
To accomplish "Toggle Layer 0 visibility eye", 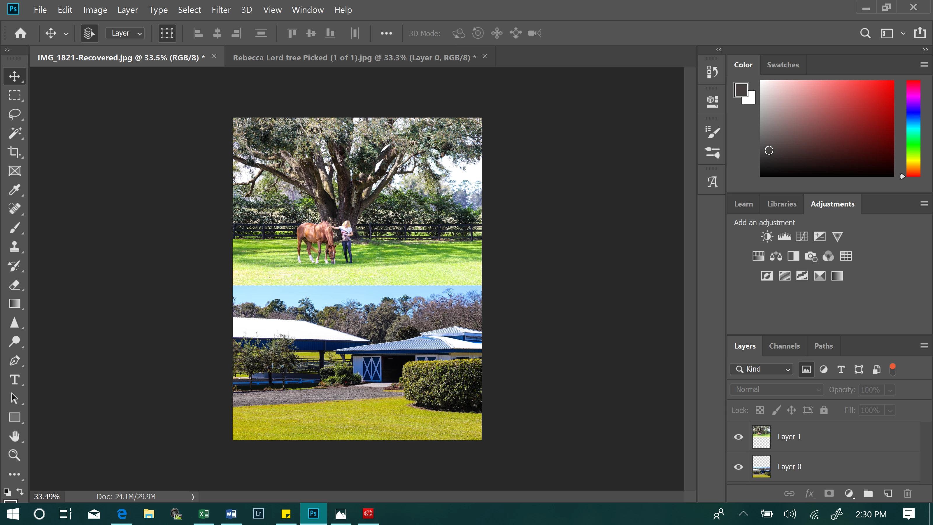I will 738,467.
